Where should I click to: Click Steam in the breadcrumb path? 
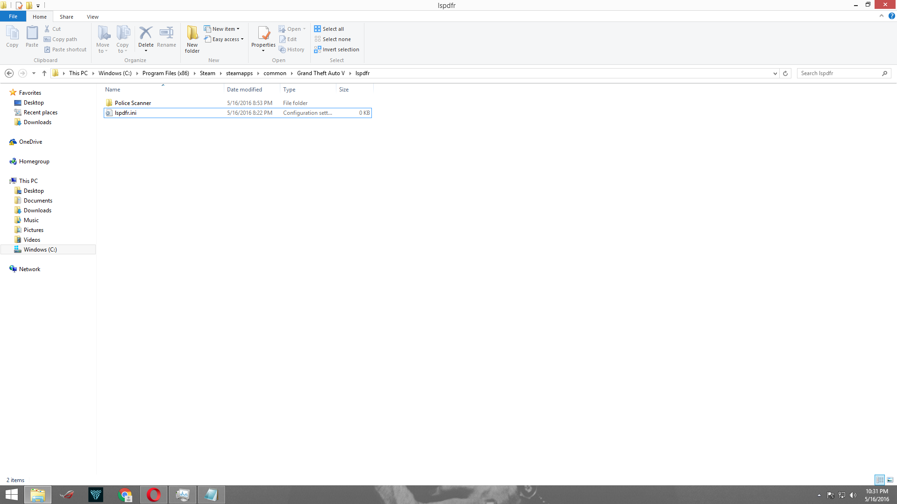click(x=207, y=73)
